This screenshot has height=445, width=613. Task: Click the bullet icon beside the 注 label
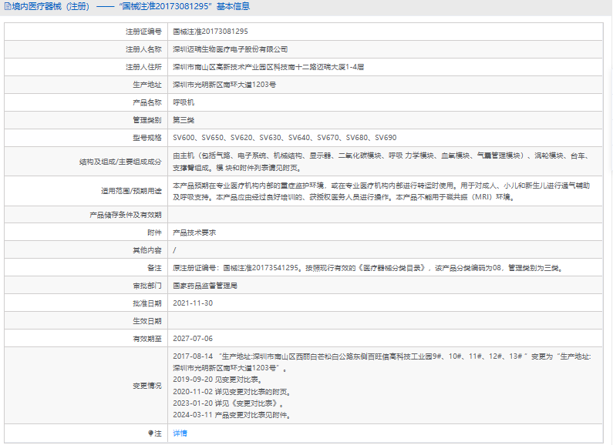coord(150,433)
